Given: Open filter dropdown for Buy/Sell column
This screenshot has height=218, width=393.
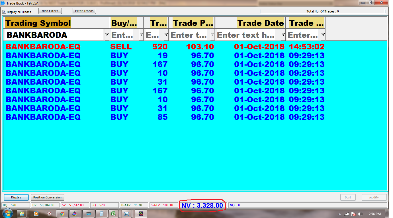Looking at the screenshot, I should tap(141, 35).
